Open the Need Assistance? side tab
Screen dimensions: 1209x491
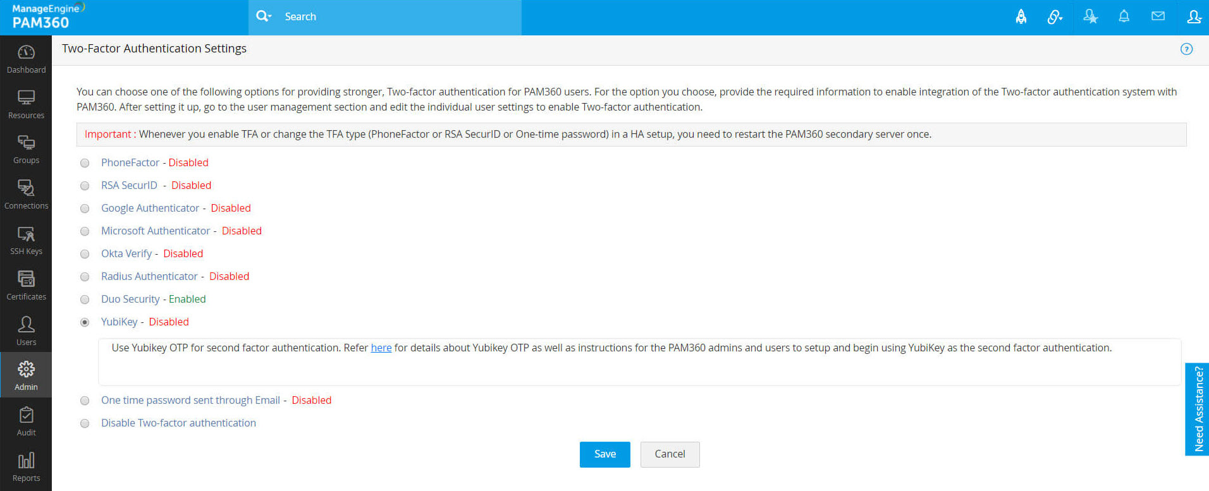click(x=1198, y=409)
